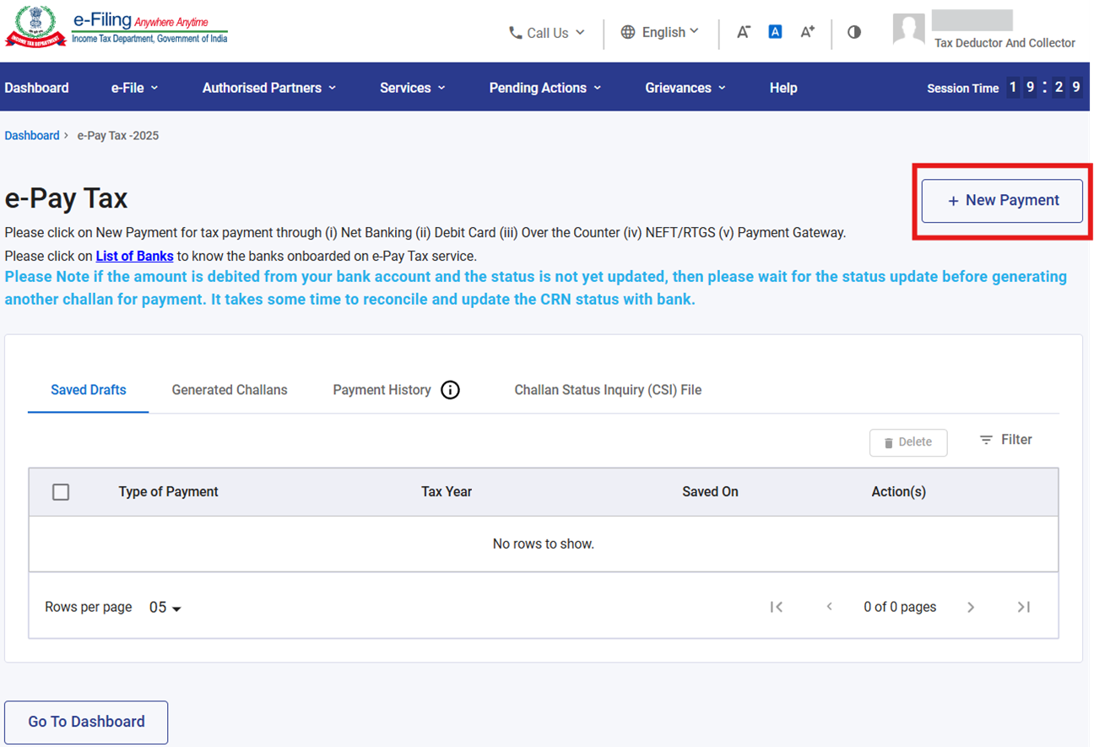1094x747 pixels.
Task: Select the default font size icon
Action: pyautogui.click(x=775, y=32)
